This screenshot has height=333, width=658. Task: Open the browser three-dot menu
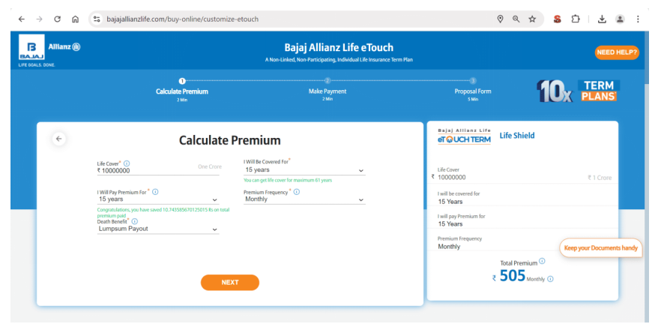[x=638, y=19]
